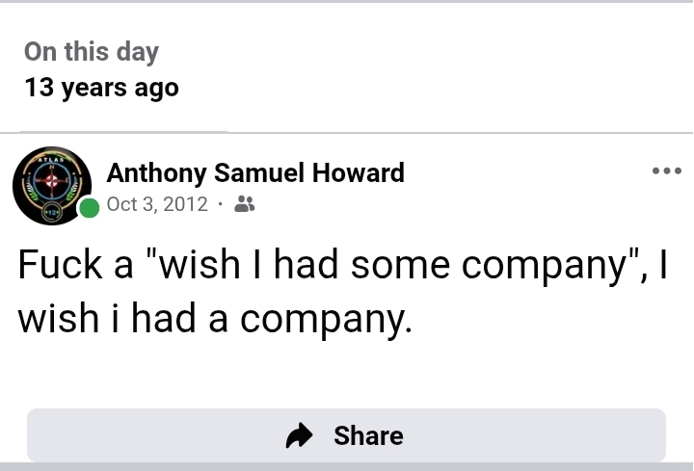Click the "On this day" heading

pos(92,52)
